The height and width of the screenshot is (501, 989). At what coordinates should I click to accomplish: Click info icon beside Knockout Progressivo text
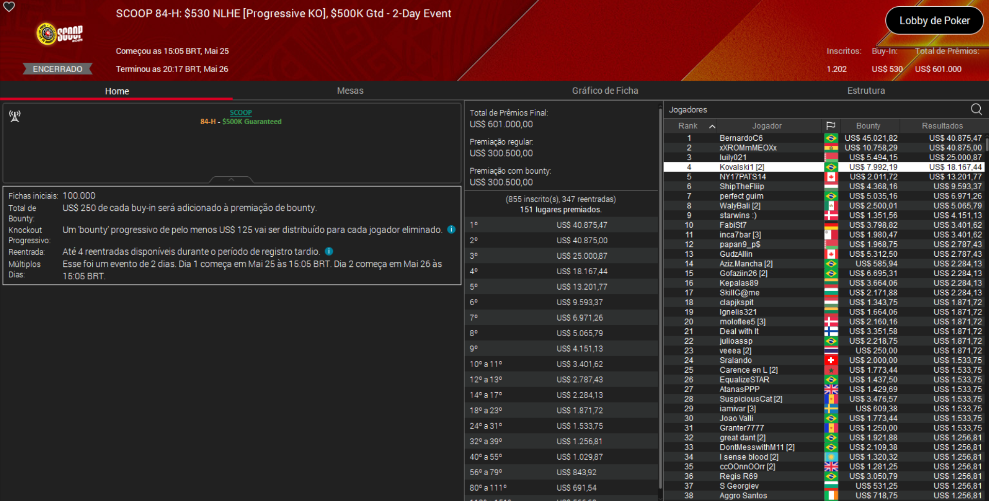[451, 229]
